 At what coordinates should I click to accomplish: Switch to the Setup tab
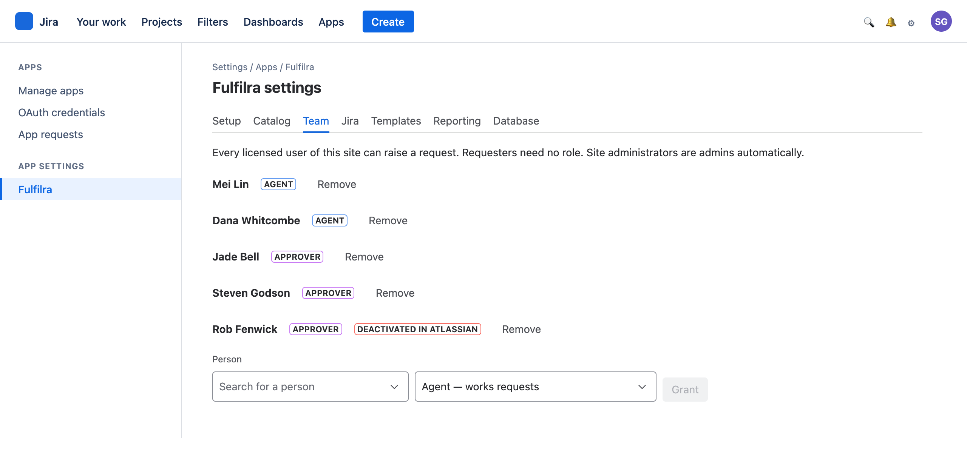[226, 121]
